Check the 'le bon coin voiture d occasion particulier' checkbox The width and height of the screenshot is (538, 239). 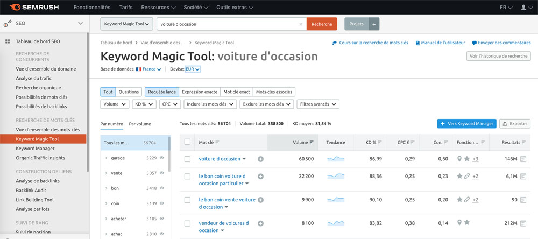(x=187, y=177)
